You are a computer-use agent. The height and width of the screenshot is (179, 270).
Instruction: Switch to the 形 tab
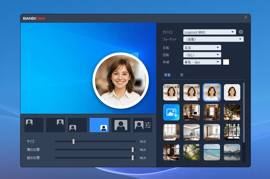coord(182,75)
